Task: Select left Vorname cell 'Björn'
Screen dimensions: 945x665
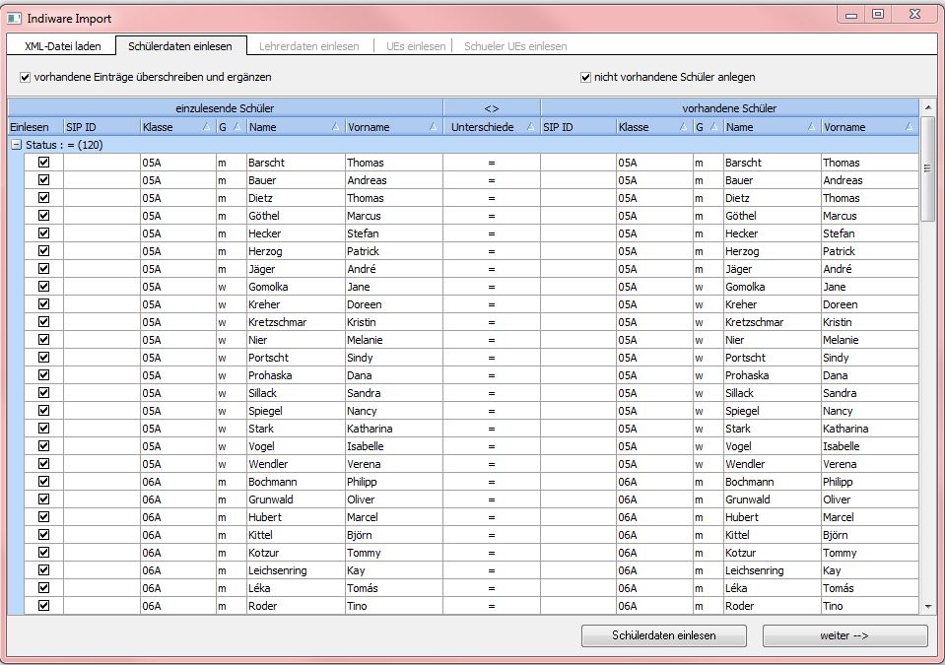Action: [x=394, y=535]
